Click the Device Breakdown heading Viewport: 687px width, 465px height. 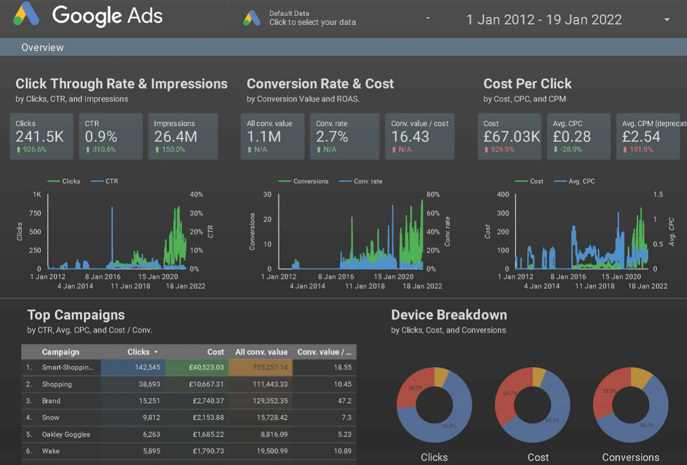(x=449, y=315)
